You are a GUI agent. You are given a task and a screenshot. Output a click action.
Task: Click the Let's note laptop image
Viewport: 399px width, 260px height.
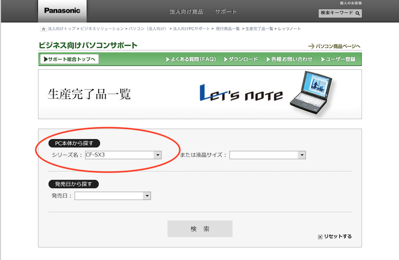[x=311, y=93]
